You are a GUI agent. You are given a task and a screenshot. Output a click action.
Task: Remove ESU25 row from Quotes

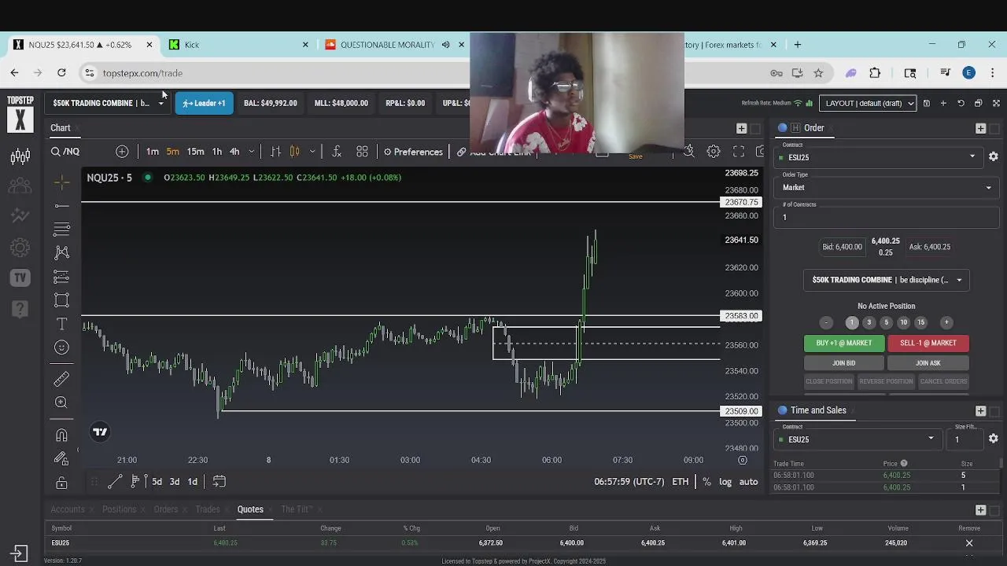click(x=969, y=543)
